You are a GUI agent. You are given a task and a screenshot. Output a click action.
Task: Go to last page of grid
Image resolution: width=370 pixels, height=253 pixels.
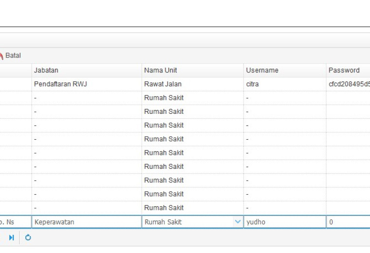(x=11, y=237)
